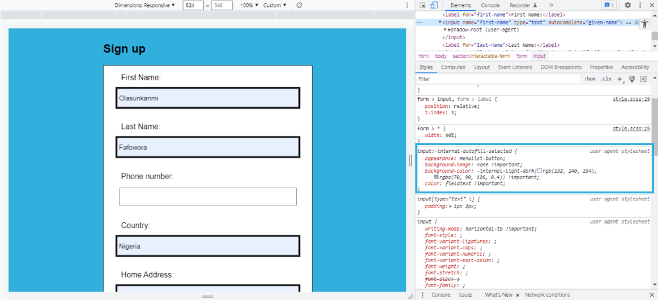Screen dimensions: 658x300
Task: Open drawer three-dot menu
Action: 423,295
